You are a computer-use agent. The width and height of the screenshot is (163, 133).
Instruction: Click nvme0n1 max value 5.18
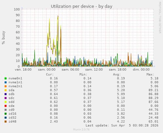[154, 78]
